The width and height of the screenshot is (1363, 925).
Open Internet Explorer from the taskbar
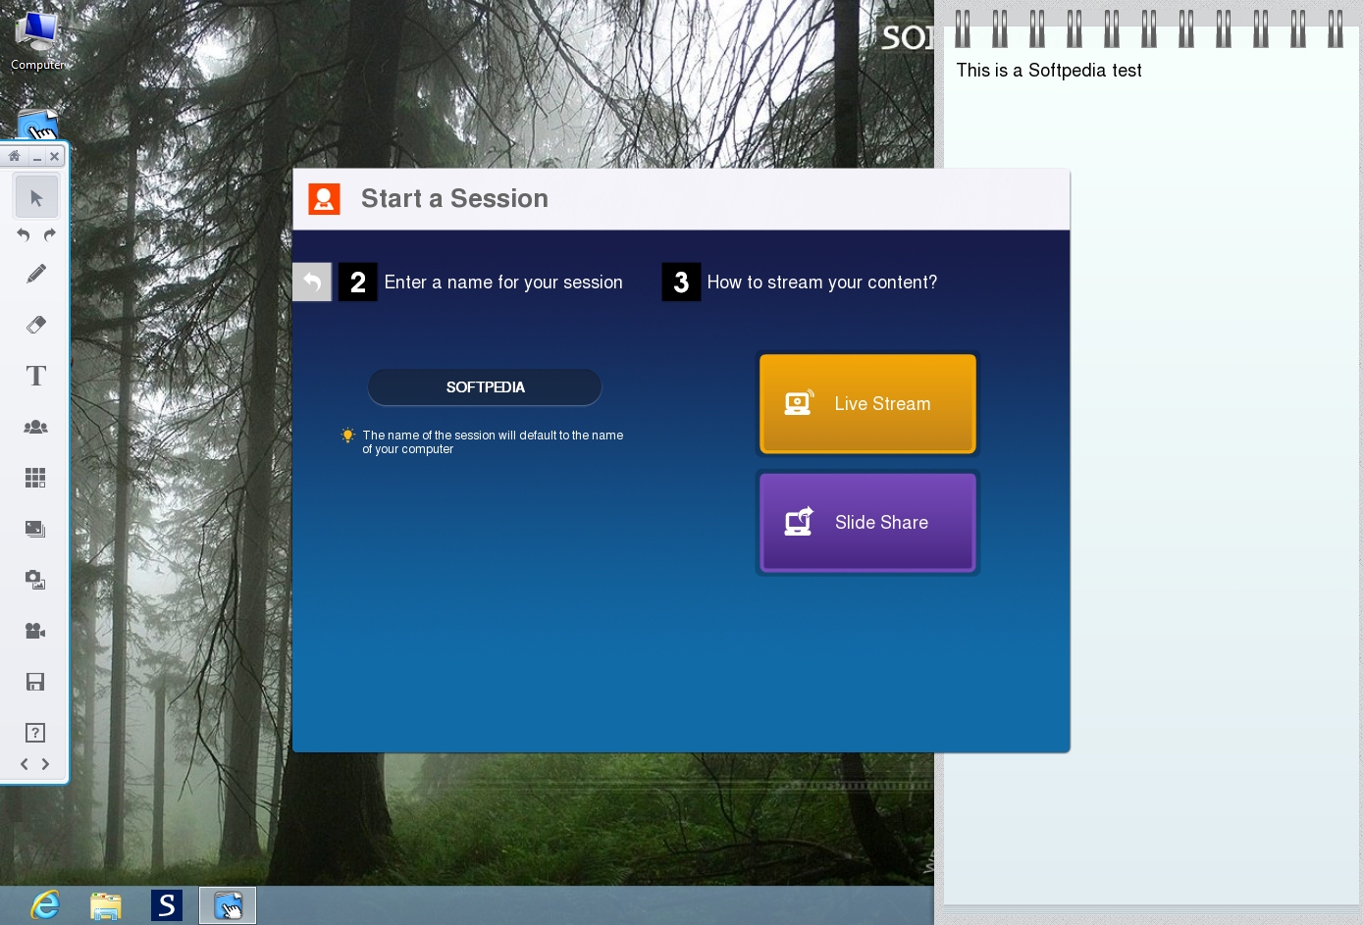point(45,905)
